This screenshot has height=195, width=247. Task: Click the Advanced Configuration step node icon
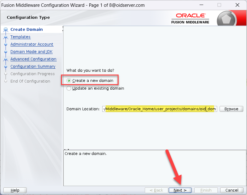pyautogui.click(x=6, y=59)
